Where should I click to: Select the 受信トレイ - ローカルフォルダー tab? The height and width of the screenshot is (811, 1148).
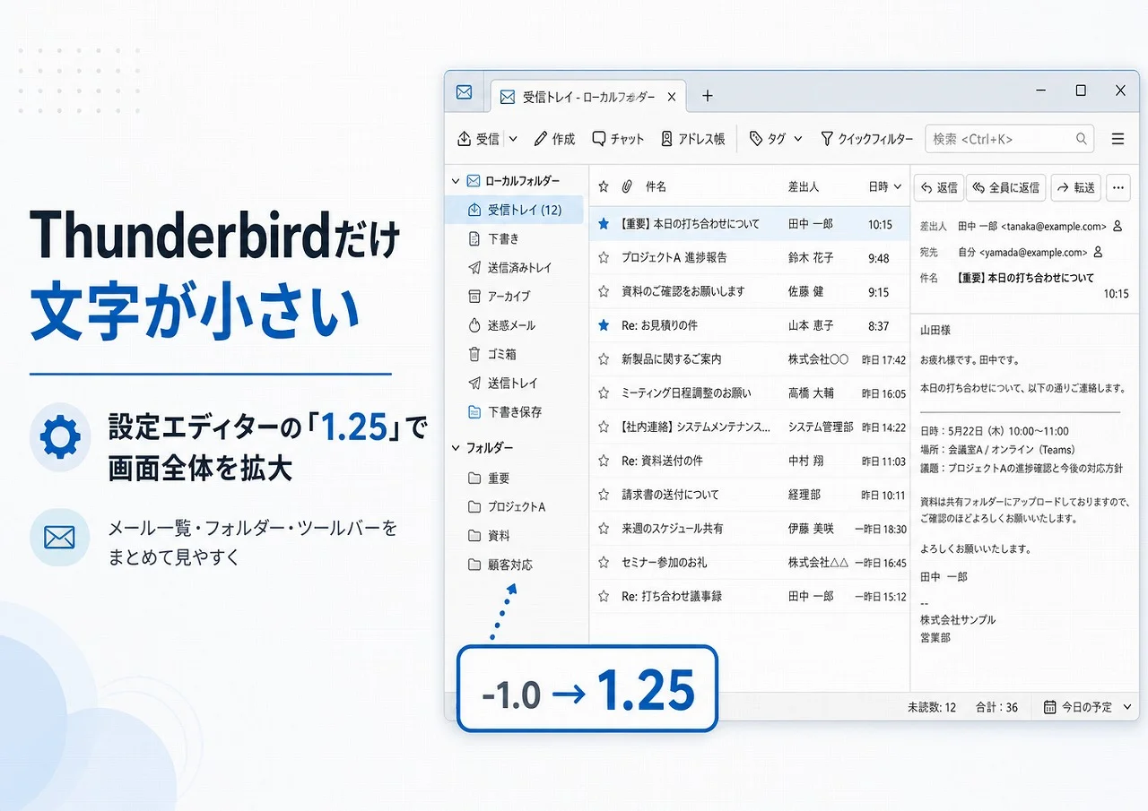587,96
